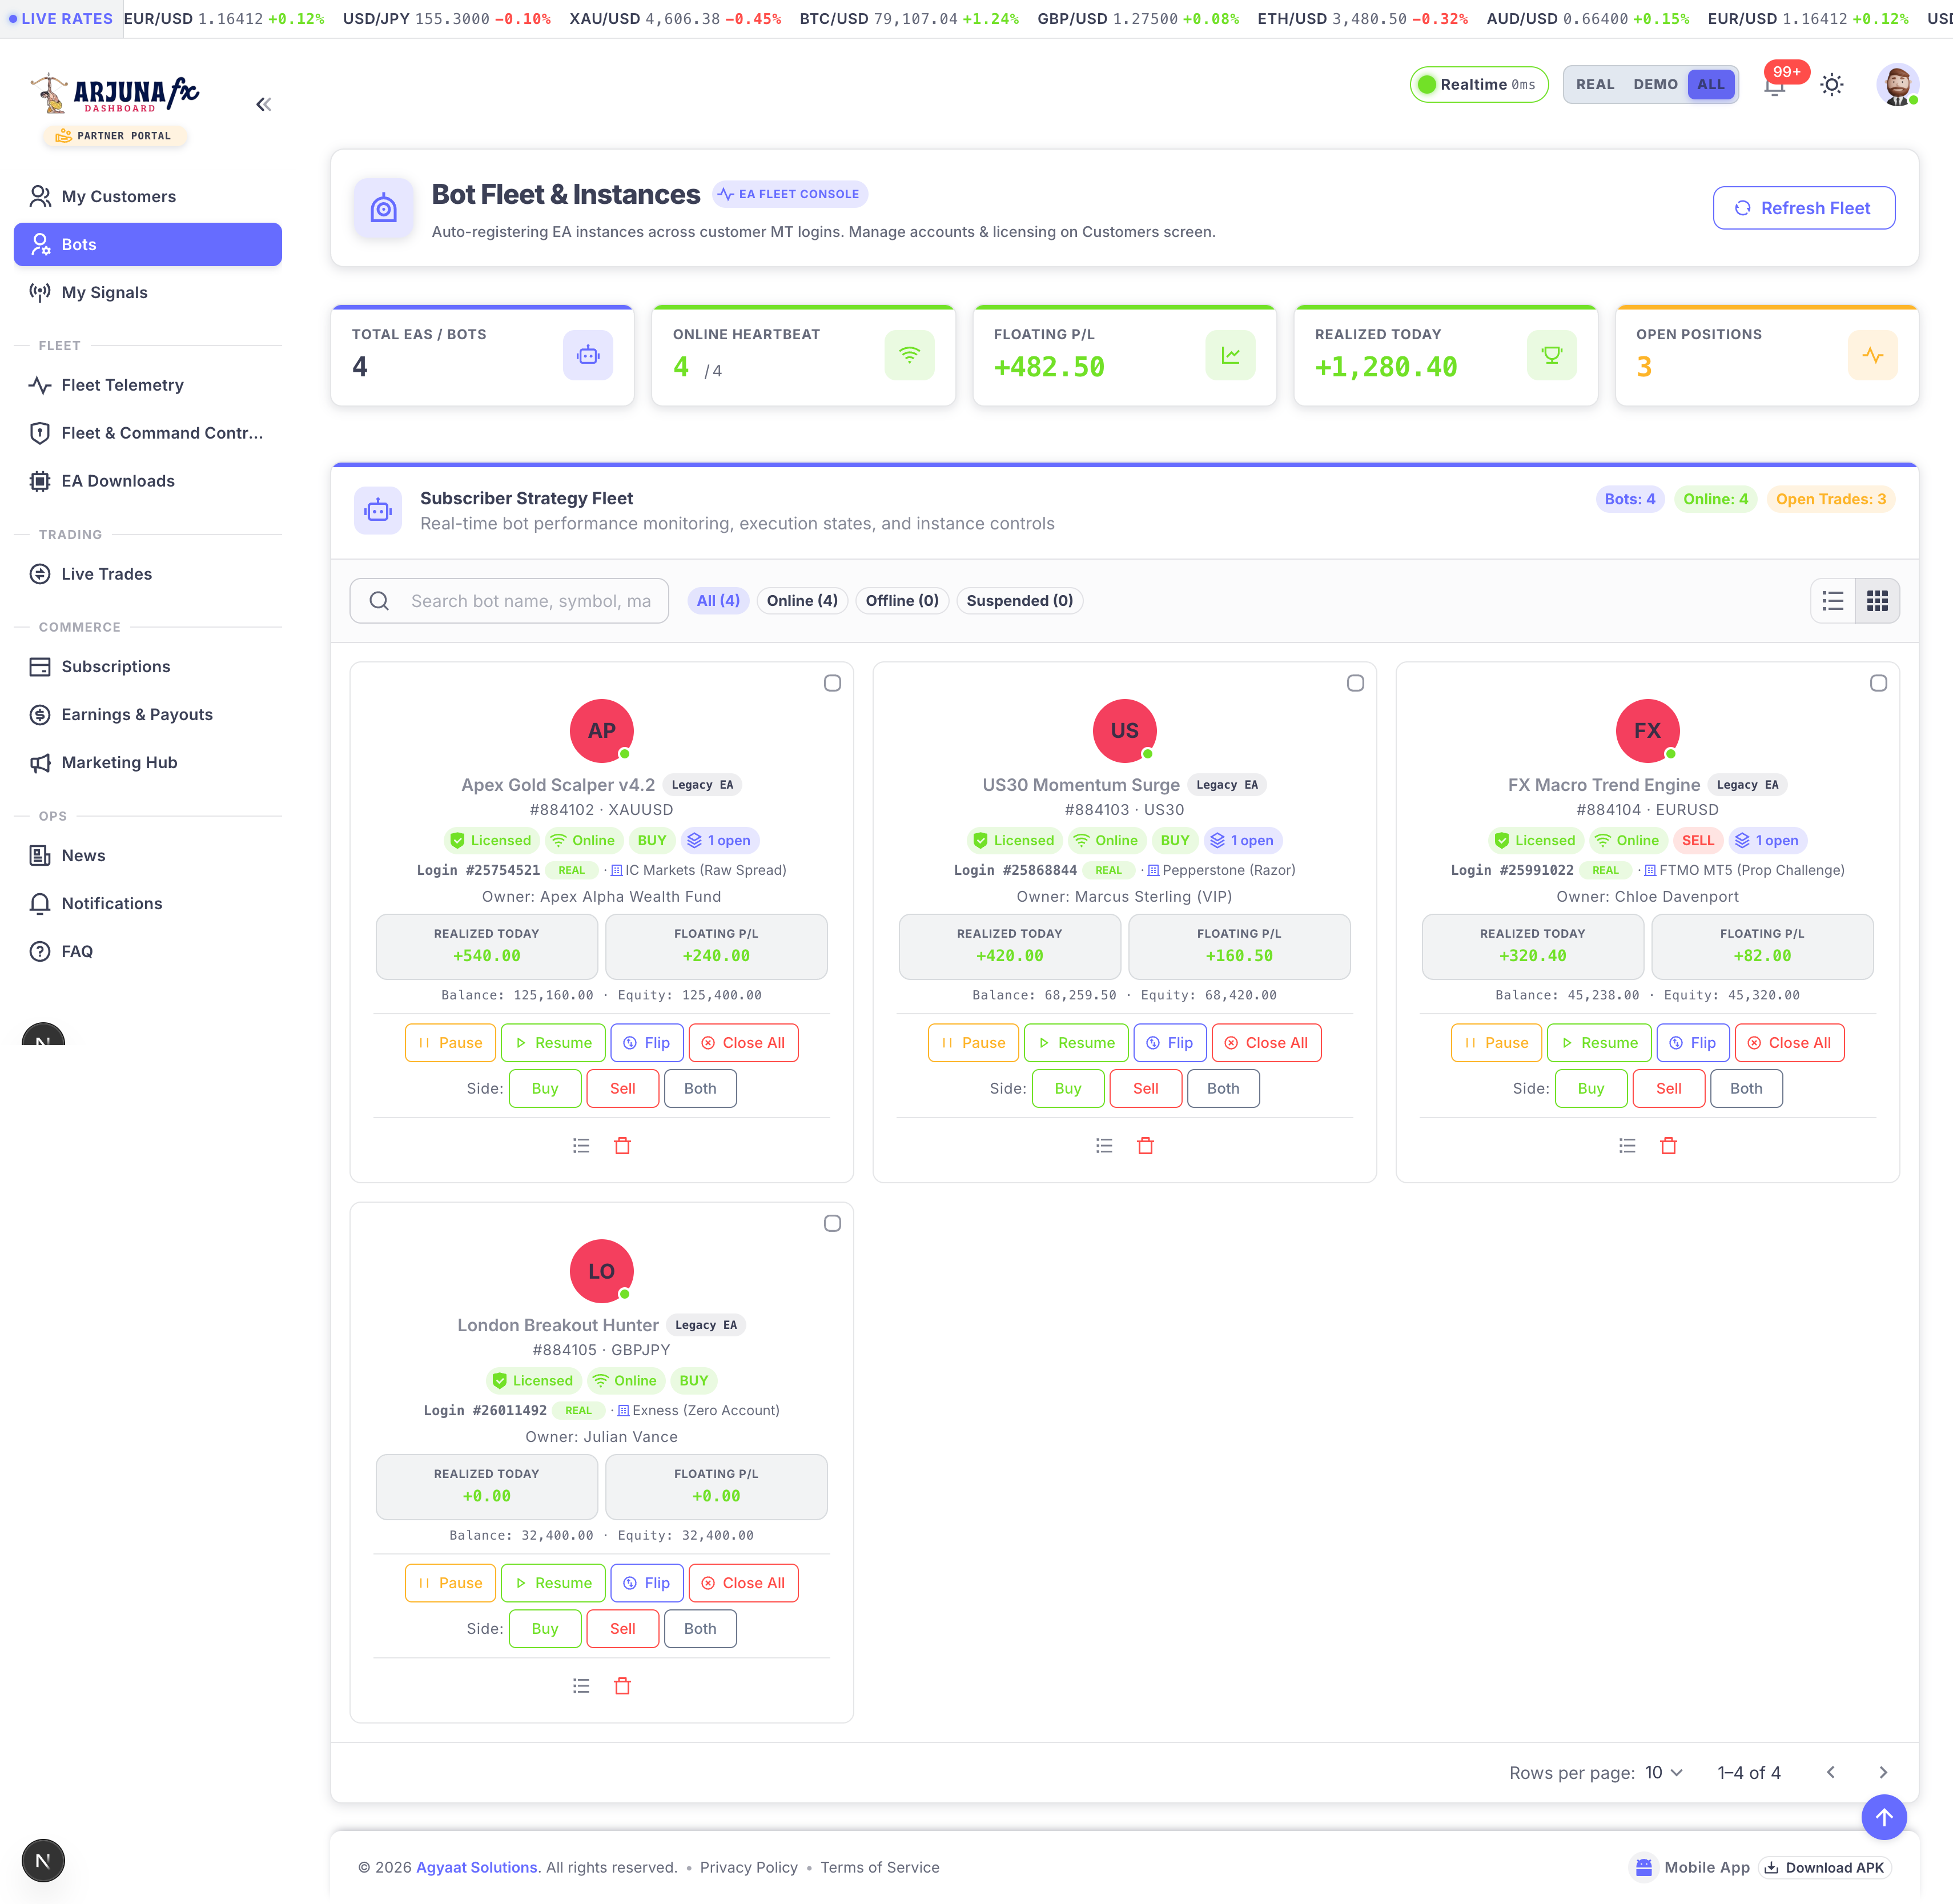The width and height of the screenshot is (1953, 1904).
Task: Pause the Apex Gold Scalper bot
Action: (x=450, y=1043)
